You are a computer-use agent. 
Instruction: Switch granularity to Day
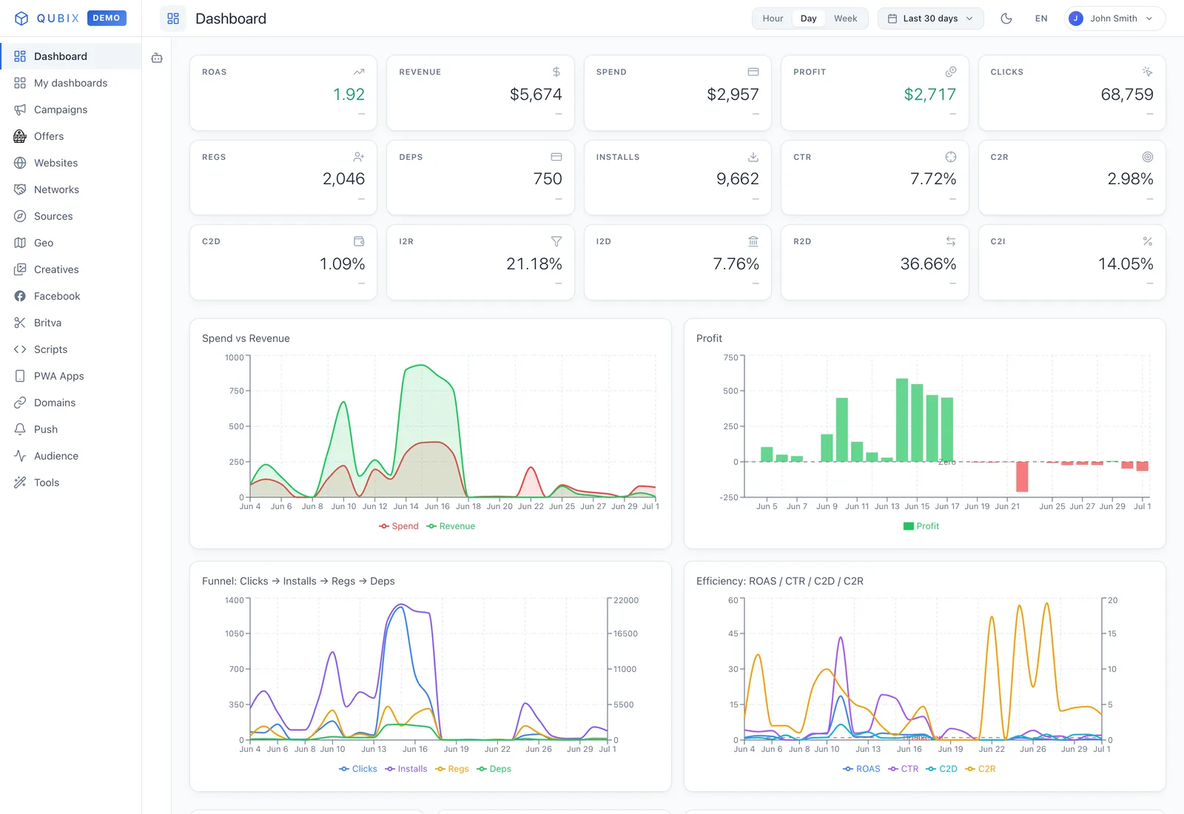click(x=809, y=18)
